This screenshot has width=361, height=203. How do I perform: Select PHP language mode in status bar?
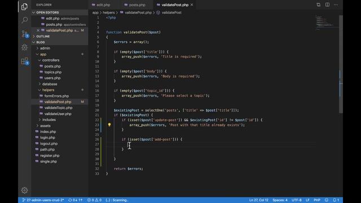point(317,200)
